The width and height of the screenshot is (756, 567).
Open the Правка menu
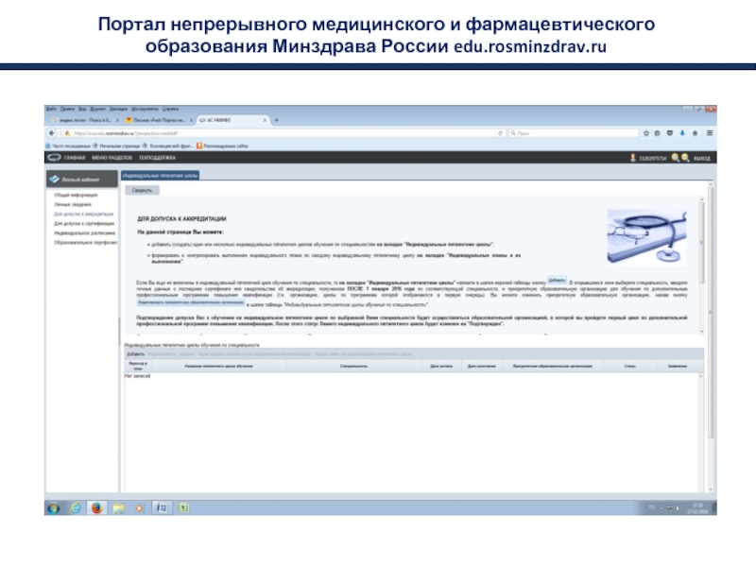(67, 109)
